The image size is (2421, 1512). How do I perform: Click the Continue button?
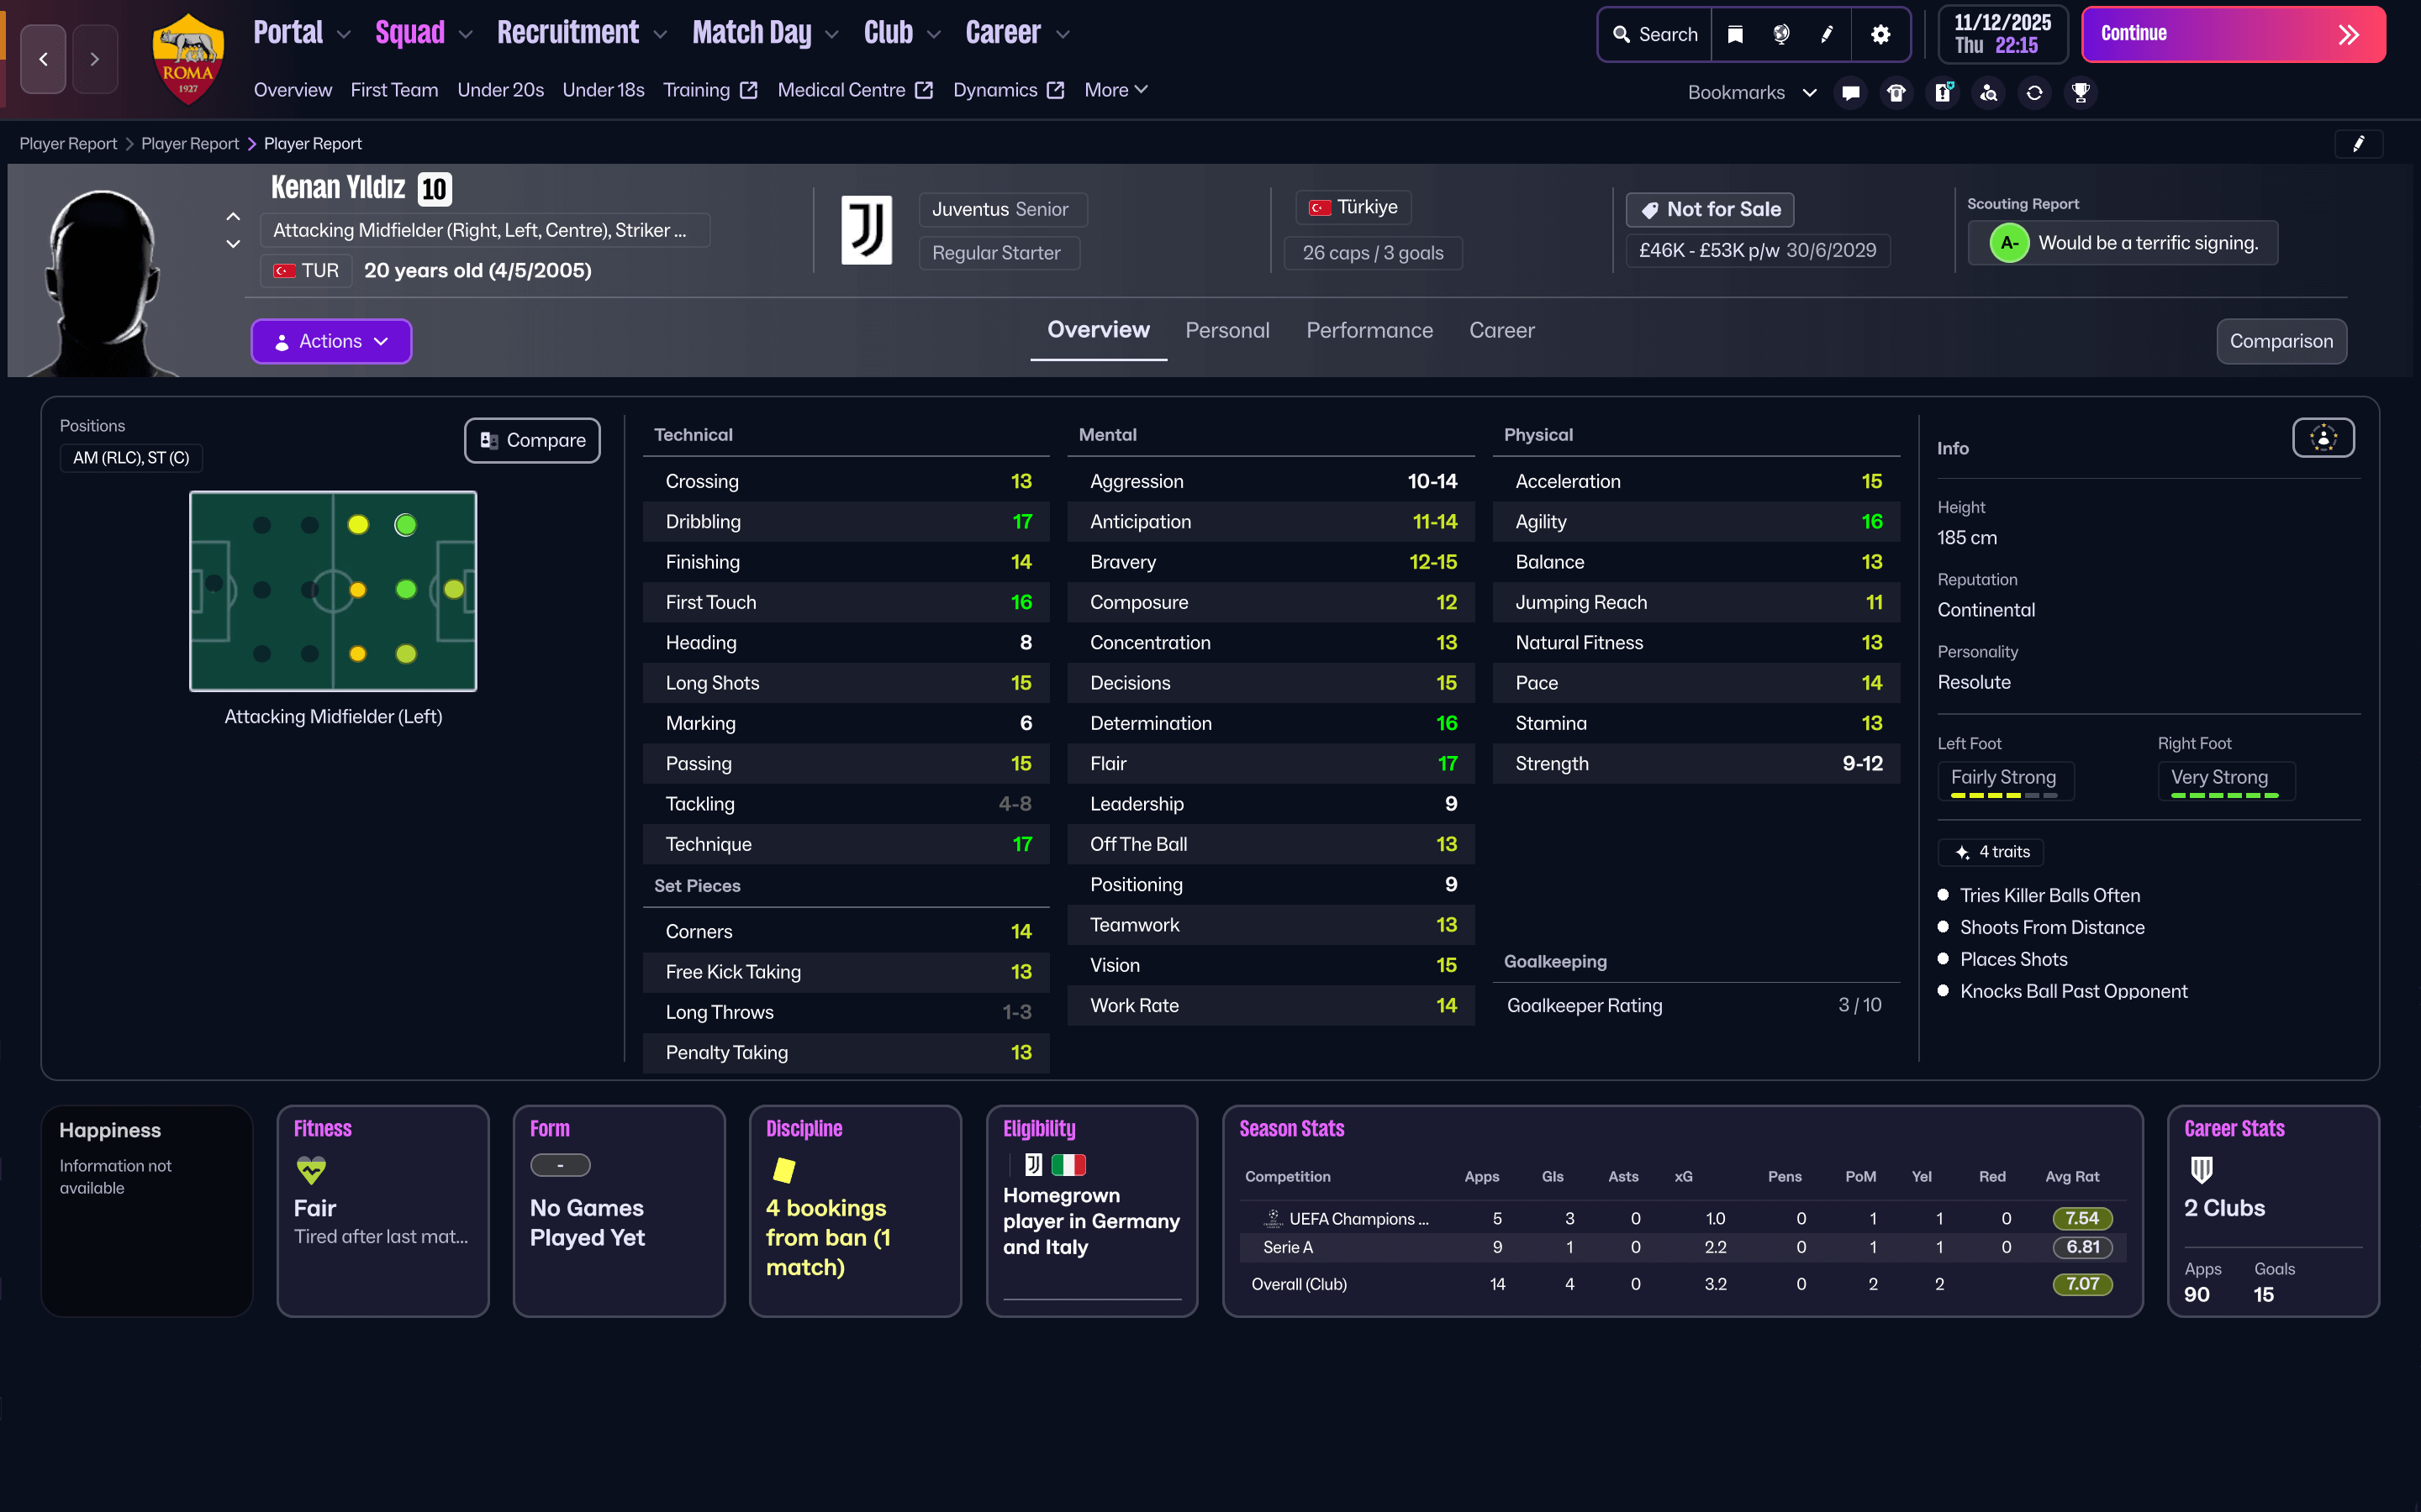pos(2233,34)
